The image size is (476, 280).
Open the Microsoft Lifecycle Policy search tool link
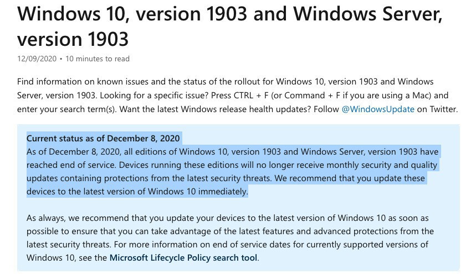pos(183,257)
